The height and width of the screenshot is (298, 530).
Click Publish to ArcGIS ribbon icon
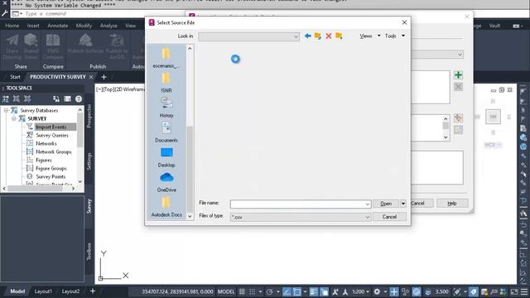pos(117,46)
